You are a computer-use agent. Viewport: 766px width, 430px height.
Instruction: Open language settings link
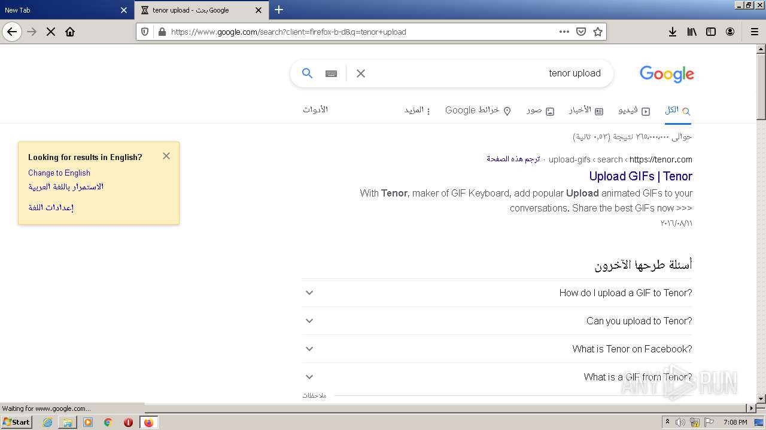(51, 207)
